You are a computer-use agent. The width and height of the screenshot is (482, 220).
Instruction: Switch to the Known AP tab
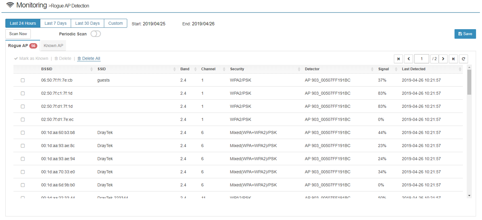(53, 46)
